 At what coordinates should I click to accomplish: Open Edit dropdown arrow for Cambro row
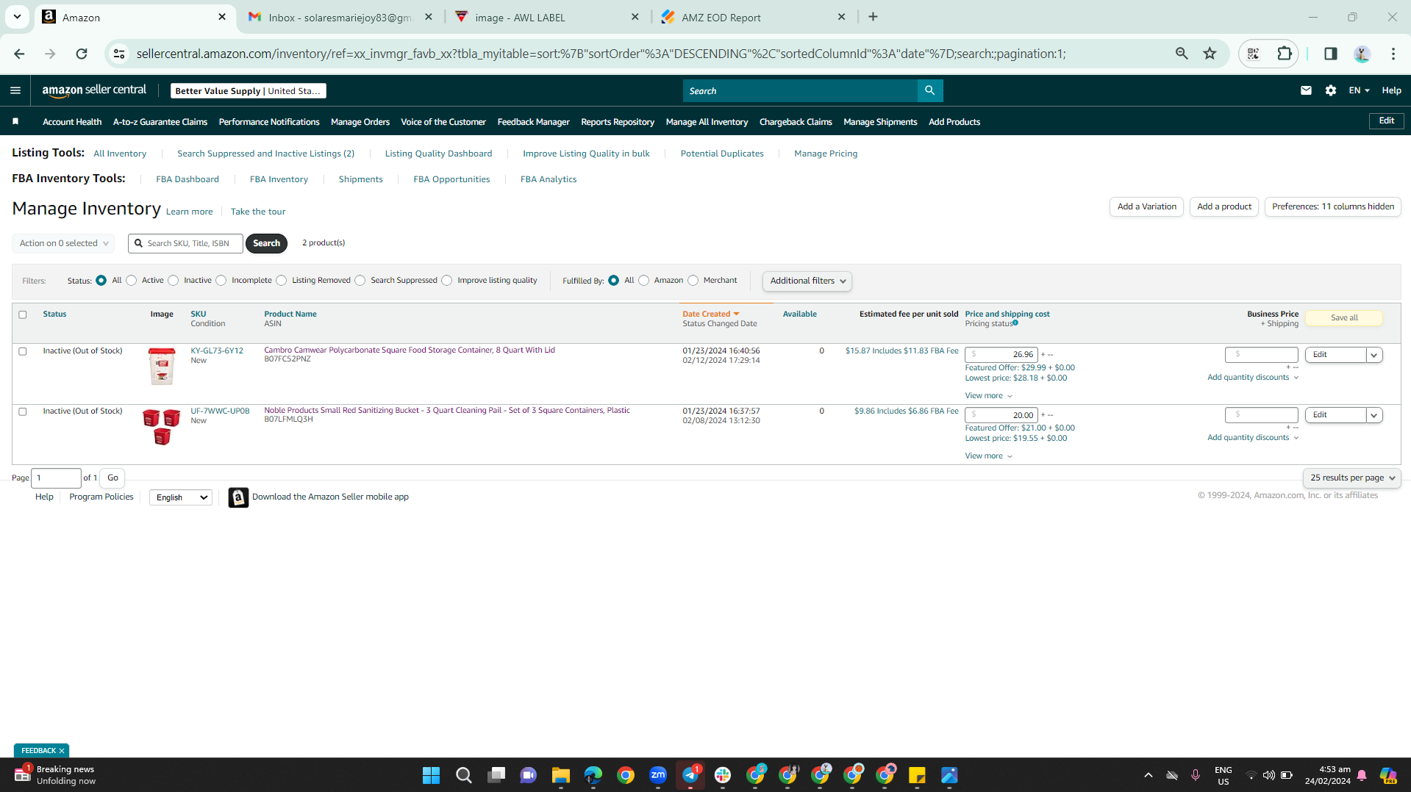1374,355
